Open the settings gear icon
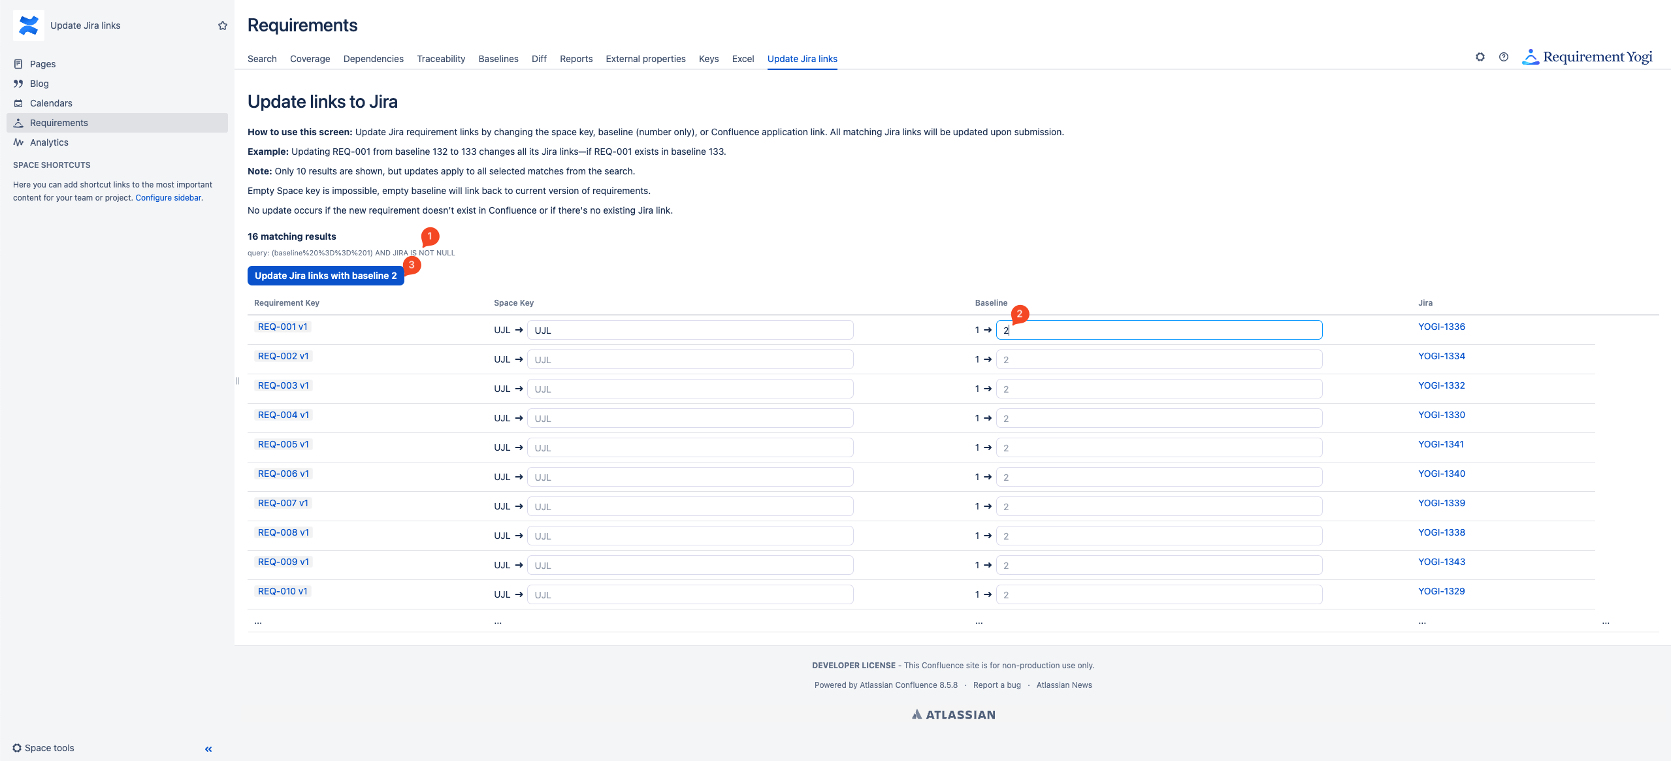The height and width of the screenshot is (761, 1671). [1480, 57]
